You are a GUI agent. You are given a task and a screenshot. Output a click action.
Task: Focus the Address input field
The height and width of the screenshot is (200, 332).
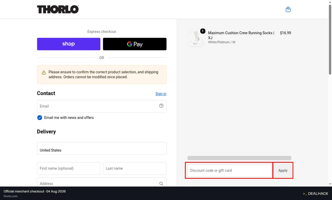coord(102,182)
